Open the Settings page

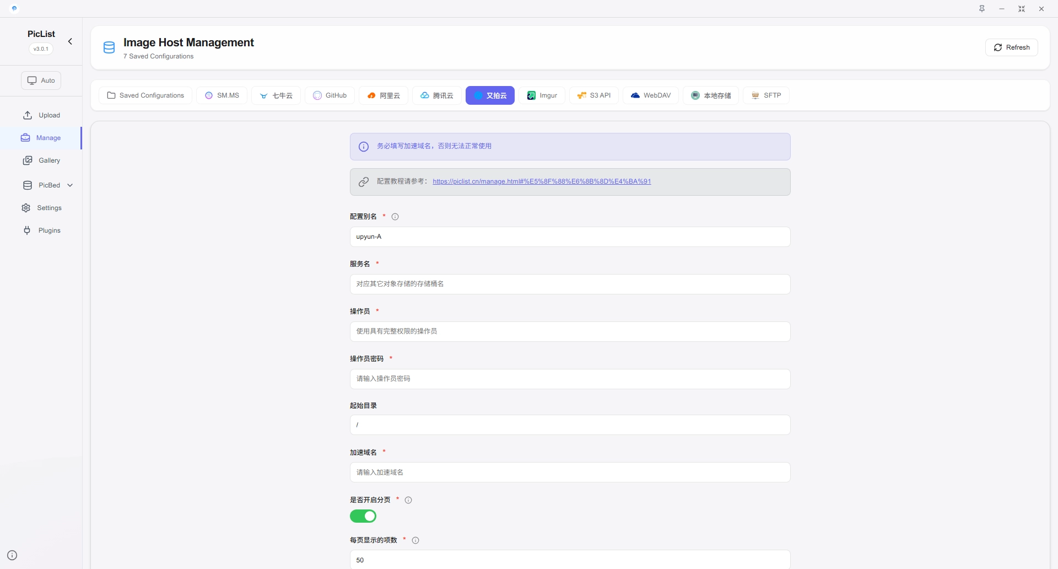(41, 208)
